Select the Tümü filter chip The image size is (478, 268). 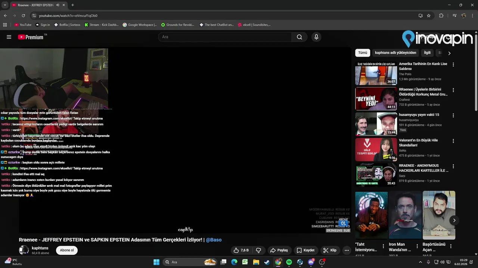tap(363, 53)
